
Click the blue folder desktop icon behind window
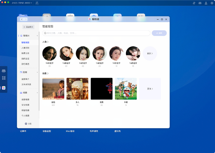(x=23, y=15)
